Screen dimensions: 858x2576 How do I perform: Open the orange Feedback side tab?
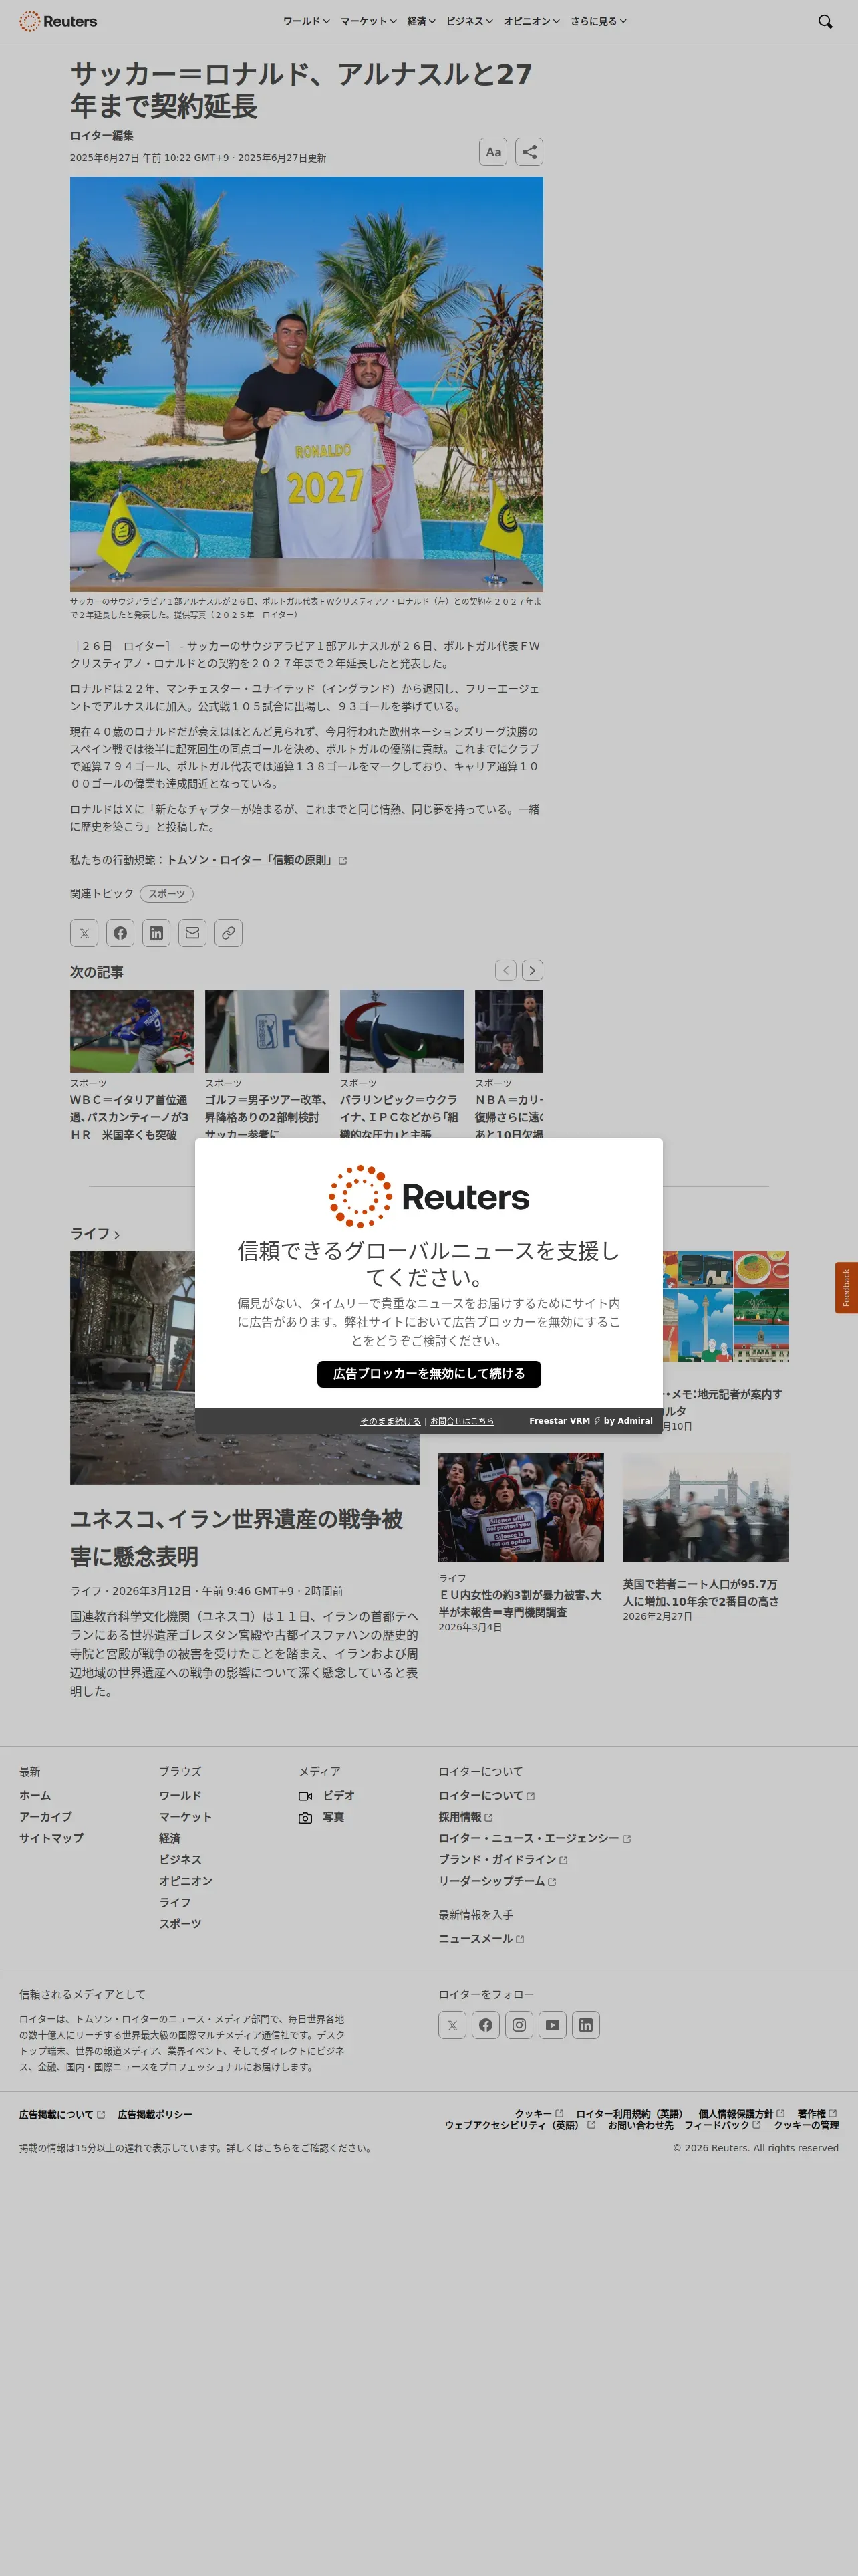tap(846, 1287)
